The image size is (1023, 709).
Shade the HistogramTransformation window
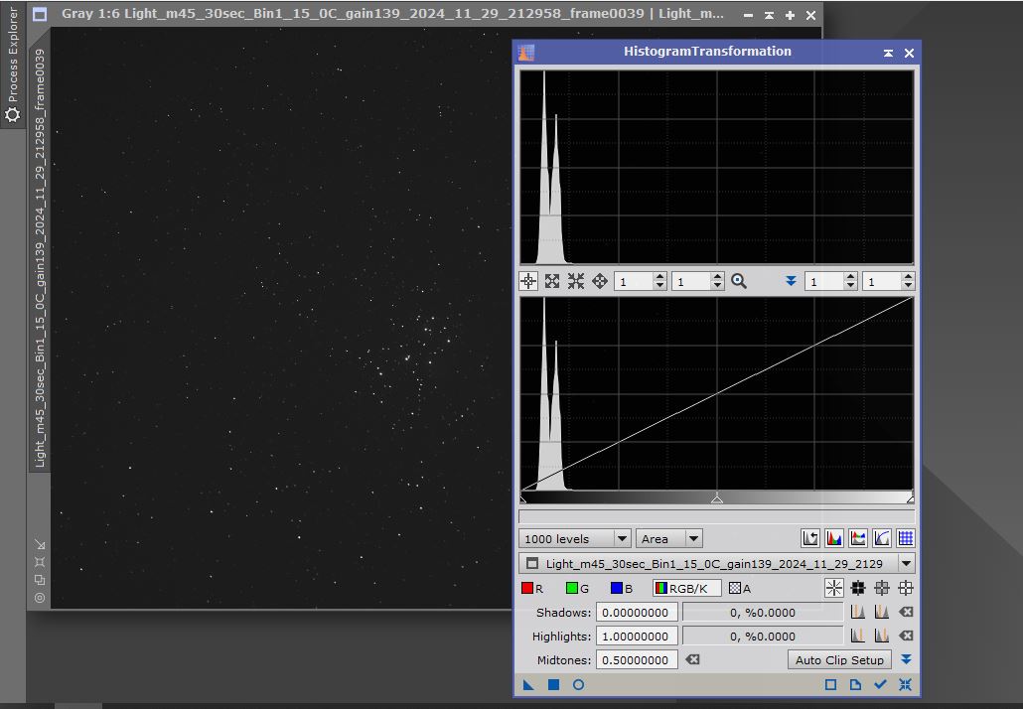(x=888, y=53)
